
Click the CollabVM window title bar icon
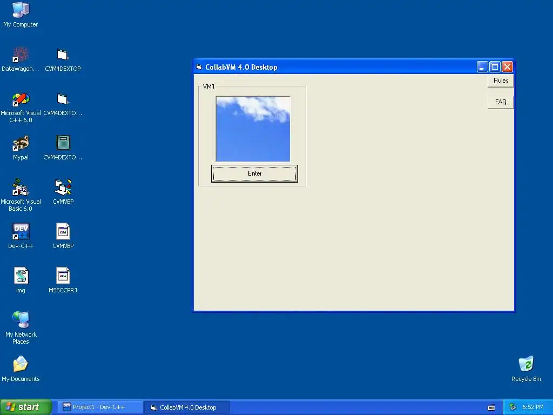(x=199, y=67)
